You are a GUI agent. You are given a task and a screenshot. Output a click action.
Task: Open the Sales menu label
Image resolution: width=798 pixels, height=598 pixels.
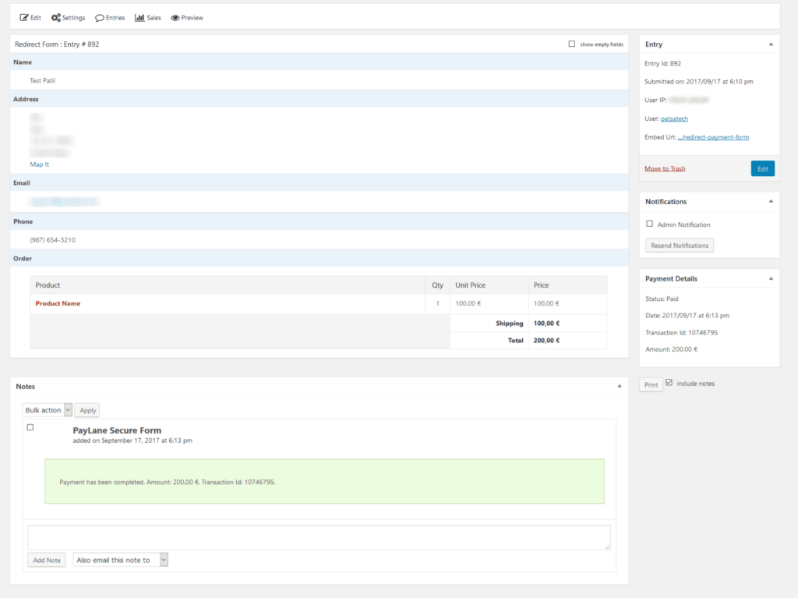[154, 18]
